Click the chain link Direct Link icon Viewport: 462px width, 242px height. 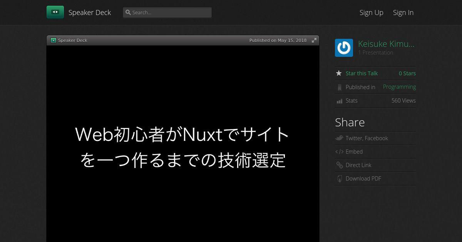pyautogui.click(x=339, y=165)
